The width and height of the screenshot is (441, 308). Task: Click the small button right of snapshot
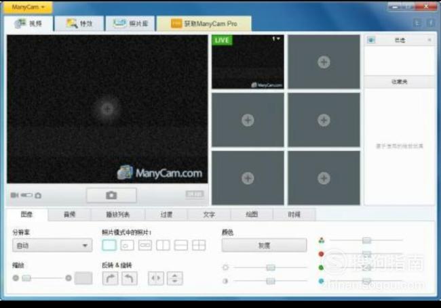point(195,194)
